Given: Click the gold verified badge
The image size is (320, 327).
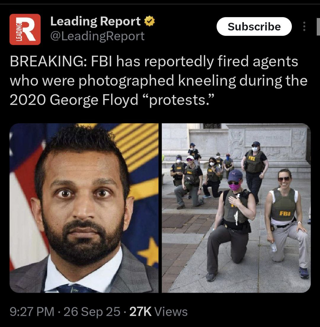Looking at the screenshot, I should point(150,21).
